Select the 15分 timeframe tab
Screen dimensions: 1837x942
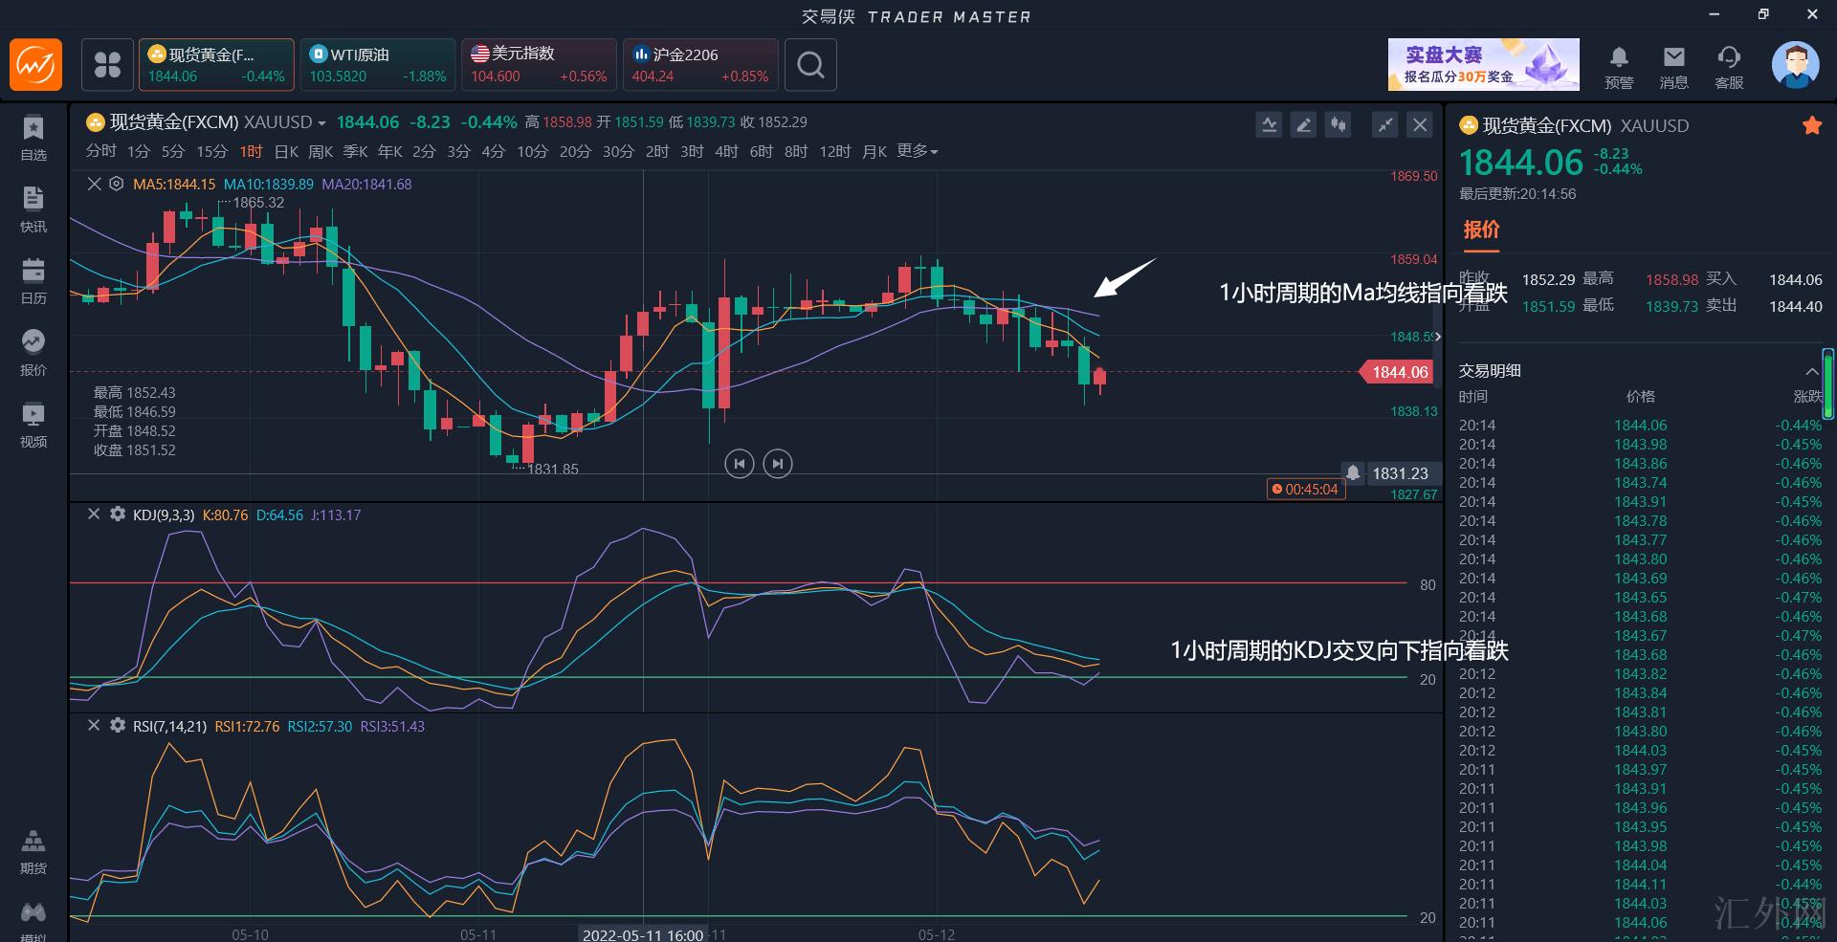211,151
